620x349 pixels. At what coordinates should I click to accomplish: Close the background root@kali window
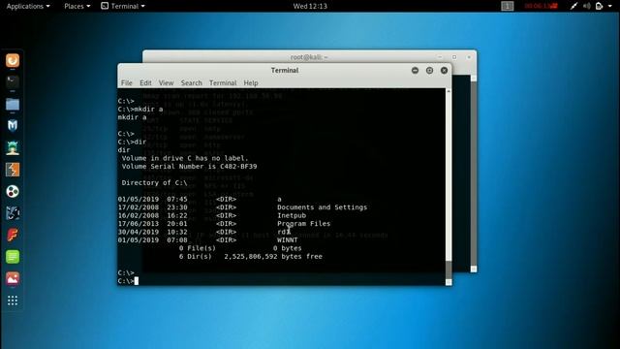coord(469,57)
